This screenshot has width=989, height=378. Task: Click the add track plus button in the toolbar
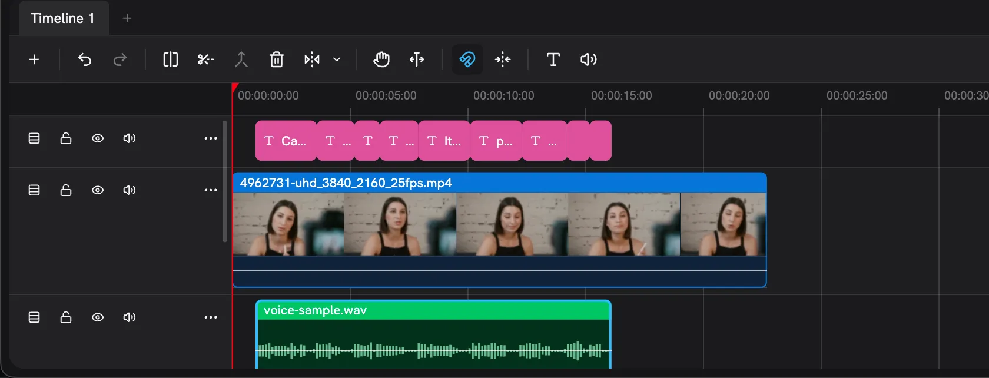pyautogui.click(x=34, y=59)
